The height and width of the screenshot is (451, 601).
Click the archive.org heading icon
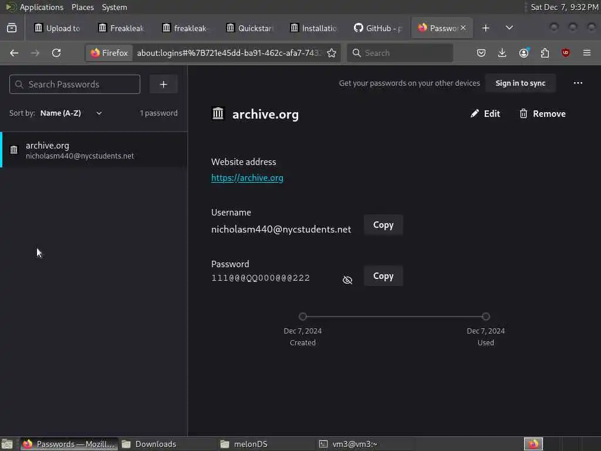218,113
